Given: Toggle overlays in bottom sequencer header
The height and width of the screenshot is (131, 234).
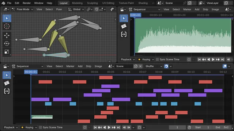Looking at the screenshot, I should coord(224,66).
